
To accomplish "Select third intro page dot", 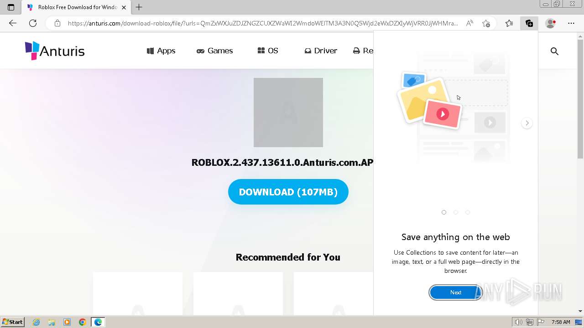I will click(468, 212).
